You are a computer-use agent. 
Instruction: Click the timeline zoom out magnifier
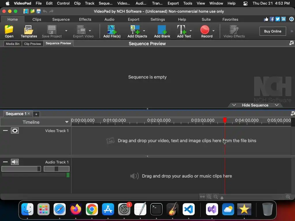pyautogui.click(x=216, y=197)
